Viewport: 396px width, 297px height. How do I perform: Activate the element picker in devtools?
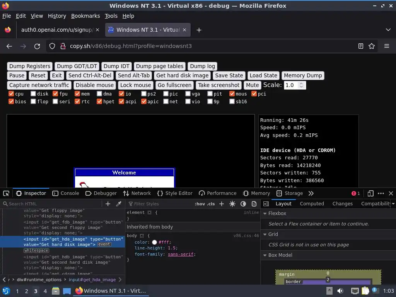tap(6, 193)
